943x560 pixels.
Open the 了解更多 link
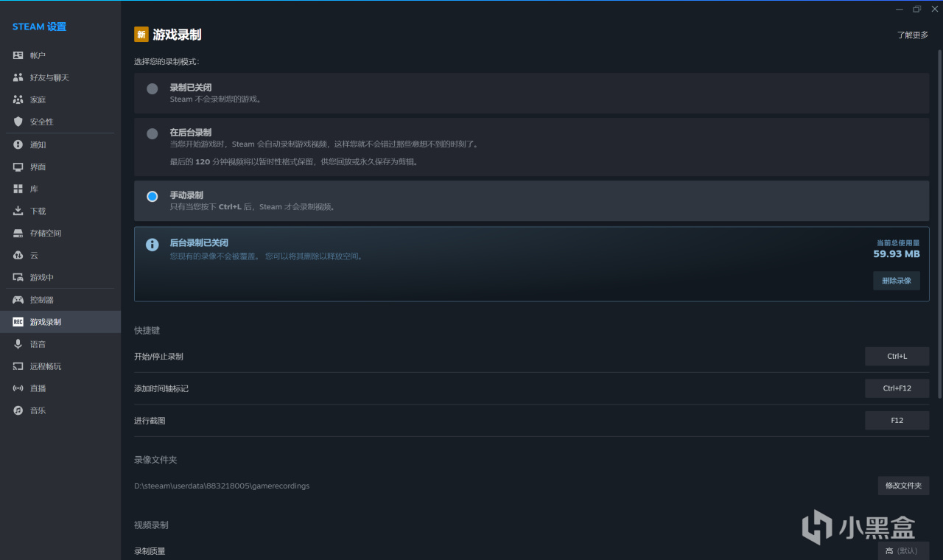pyautogui.click(x=913, y=35)
